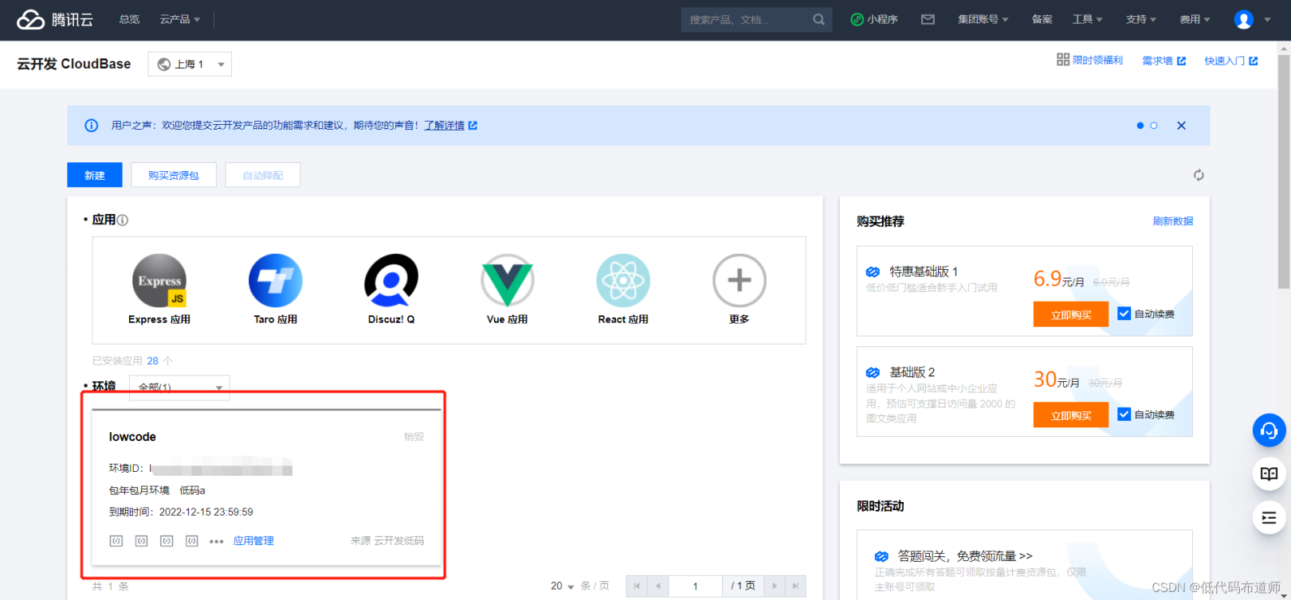Image resolution: width=1291 pixels, height=600 pixels.
Task: Click the 自动降配 button
Action: 263,175
